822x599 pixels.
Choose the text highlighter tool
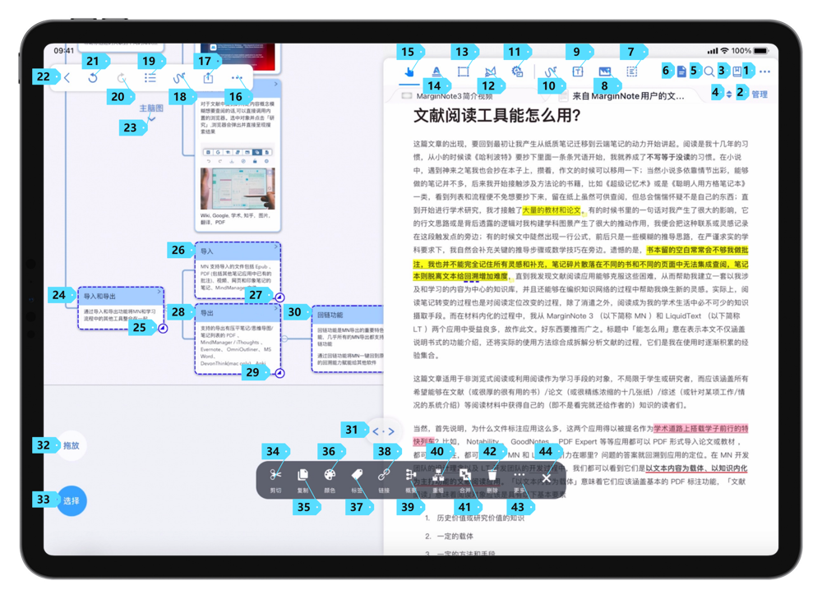tap(436, 72)
